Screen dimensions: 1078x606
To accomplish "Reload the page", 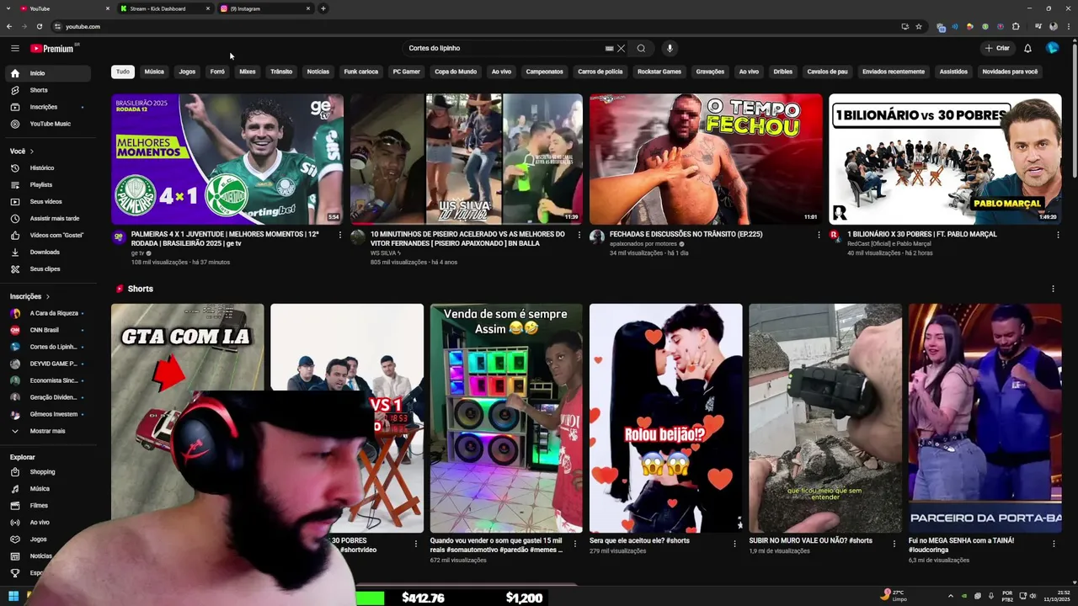I will [x=40, y=26].
